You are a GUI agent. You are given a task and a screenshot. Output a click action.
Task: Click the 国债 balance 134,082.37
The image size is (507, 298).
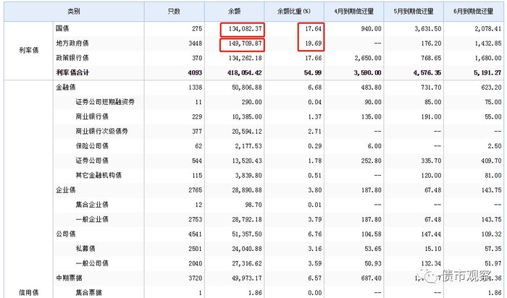pyautogui.click(x=245, y=29)
